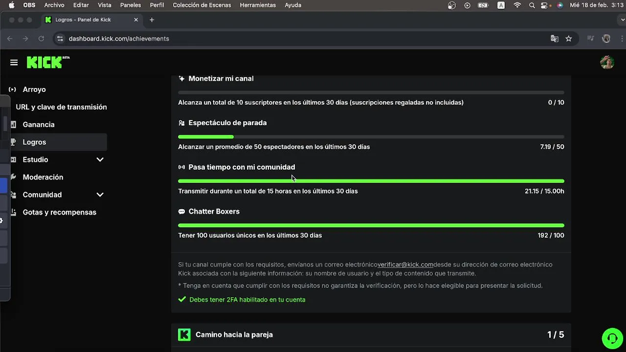Open the Ayuda menu
Image resolution: width=626 pixels, height=352 pixels.
[293, 5]
